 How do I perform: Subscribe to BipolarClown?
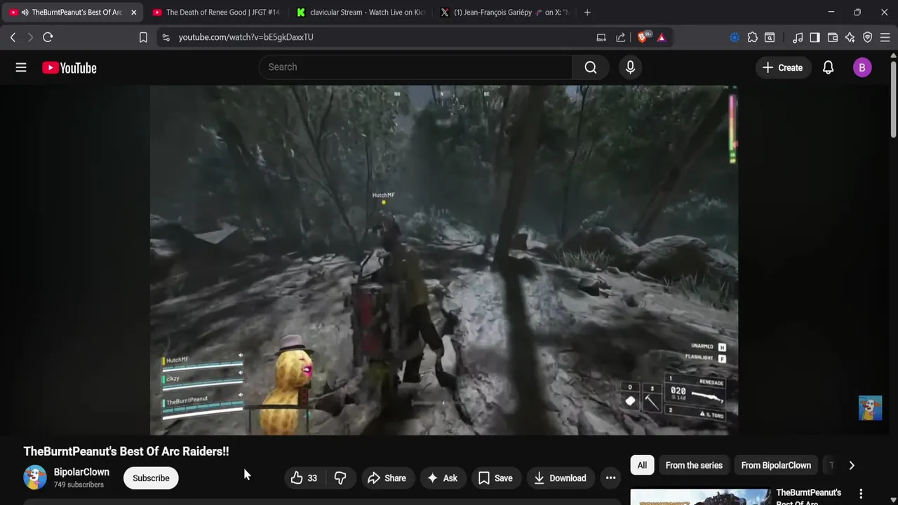(151, 478)
